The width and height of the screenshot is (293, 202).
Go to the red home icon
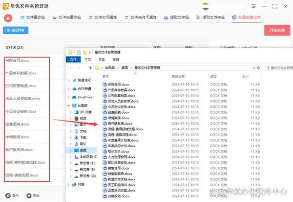[x=8, y=18]
